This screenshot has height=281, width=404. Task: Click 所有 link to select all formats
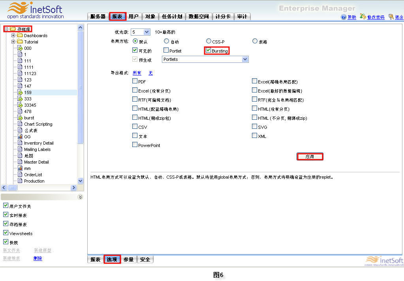(137, 73)
